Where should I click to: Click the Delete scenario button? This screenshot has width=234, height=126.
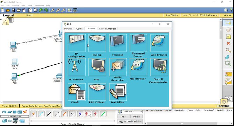pyautogui.click(x=137, y=117)
